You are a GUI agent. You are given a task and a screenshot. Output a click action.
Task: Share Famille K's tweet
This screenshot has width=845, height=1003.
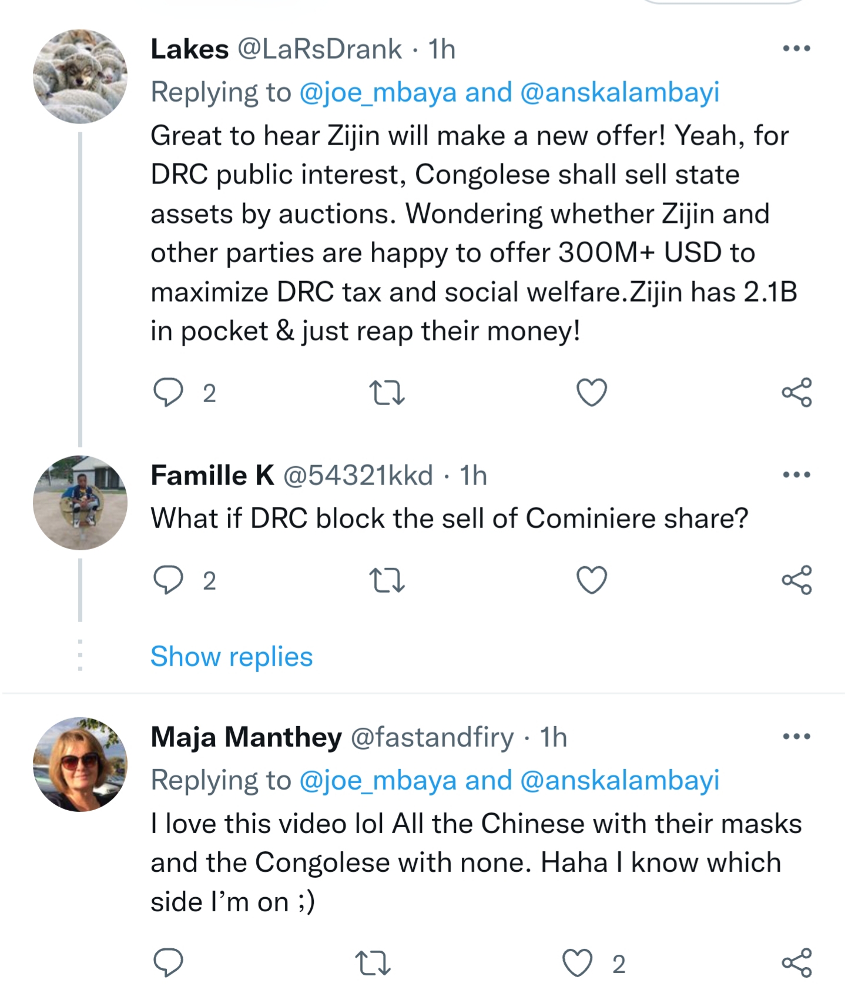click(x=796, y=580)
